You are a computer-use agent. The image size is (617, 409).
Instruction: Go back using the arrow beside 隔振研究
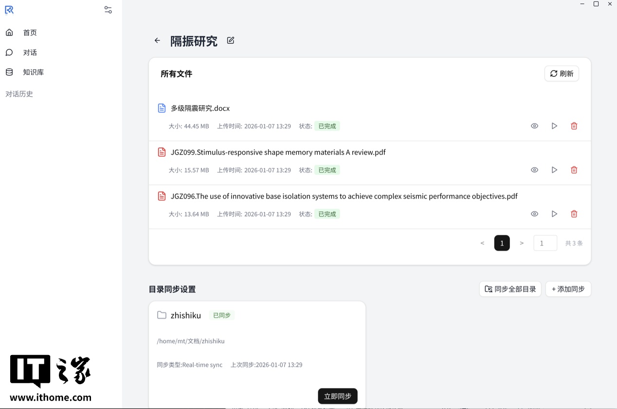pos(157,40)
